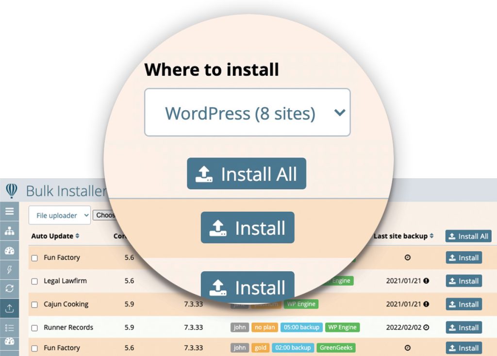Screen dimensions: 497x356
Task: Click 'WP Engine' tag in Runner Records row
Action: pyautogui.click(x=342, y=327)
